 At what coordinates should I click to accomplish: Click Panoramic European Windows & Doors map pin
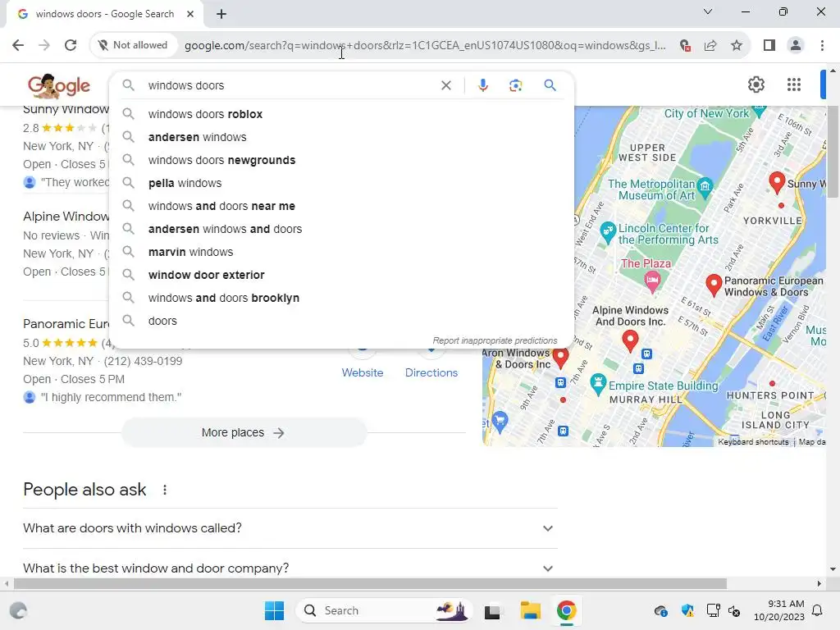pyautogui.click(x=713, y=285)
